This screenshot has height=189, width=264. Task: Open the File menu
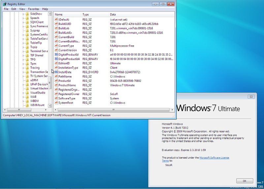(x=6, y=9)
